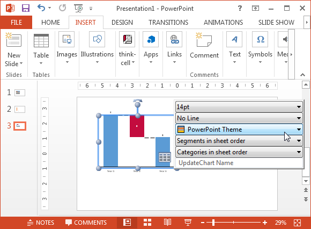Click the 29% zoom level
This screenshot has height=229, width=311.
(x=280, y=223)
